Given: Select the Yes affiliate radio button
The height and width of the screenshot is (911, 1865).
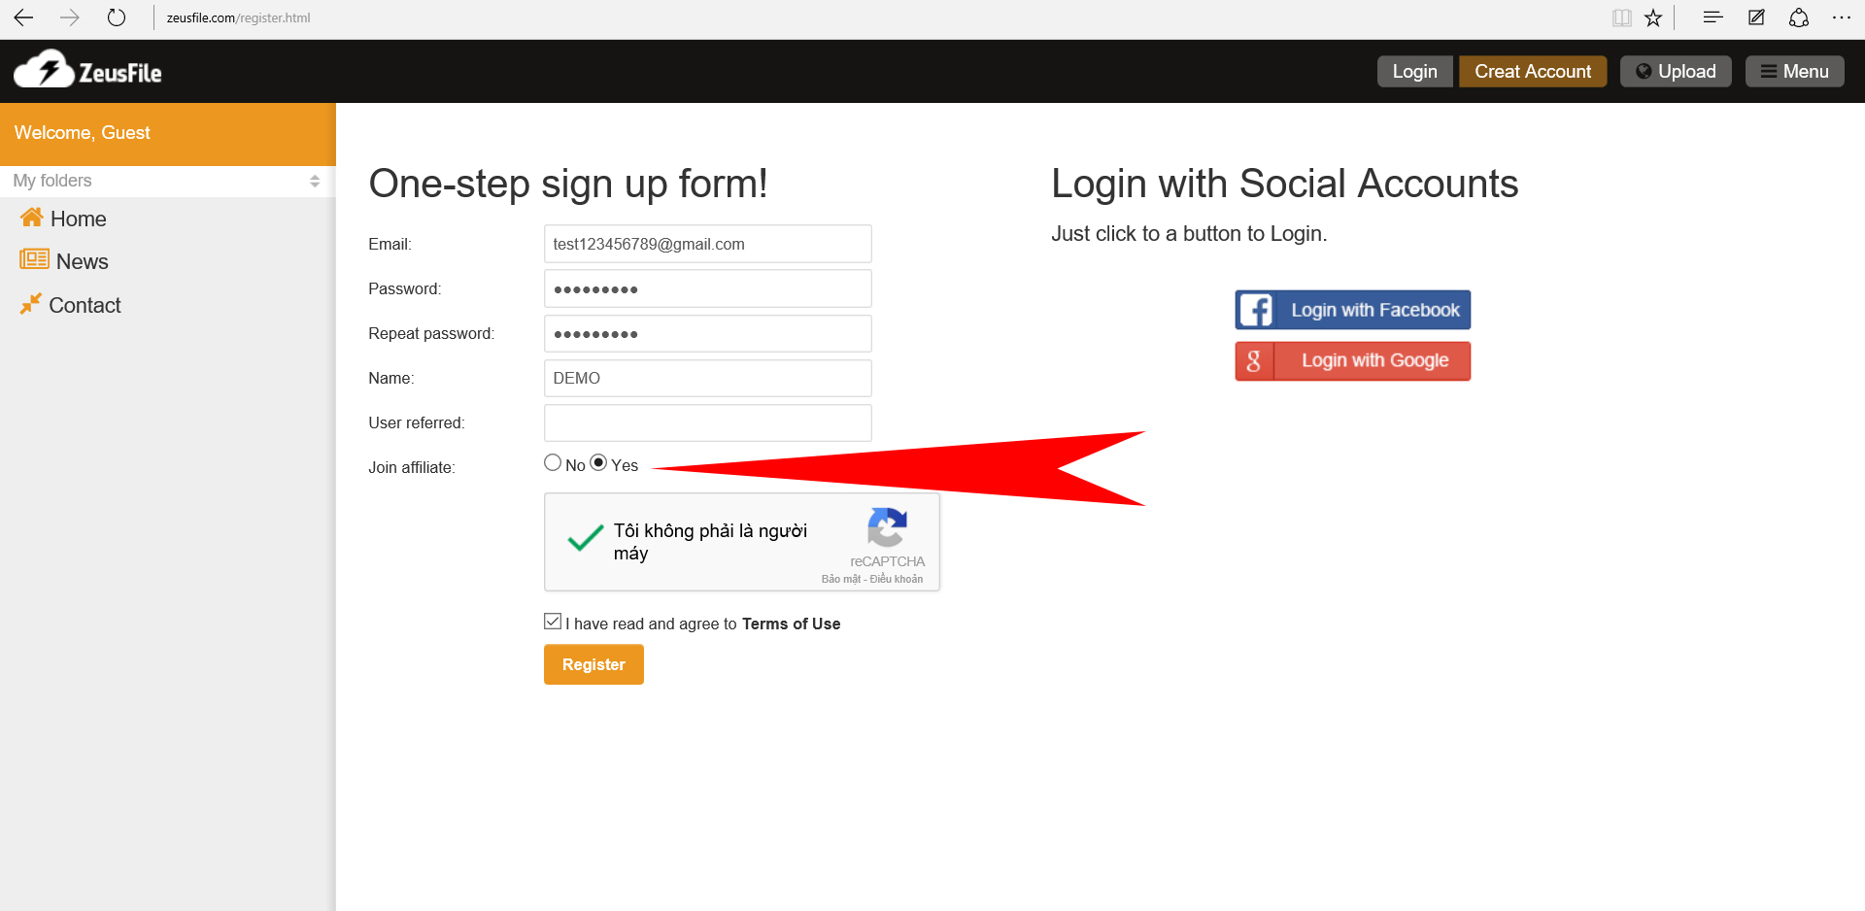Looking at the screenshot, I should coord(599,463).
